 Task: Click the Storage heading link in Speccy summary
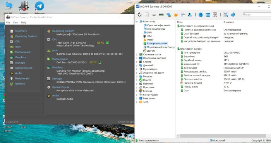(x=57, y=79)
